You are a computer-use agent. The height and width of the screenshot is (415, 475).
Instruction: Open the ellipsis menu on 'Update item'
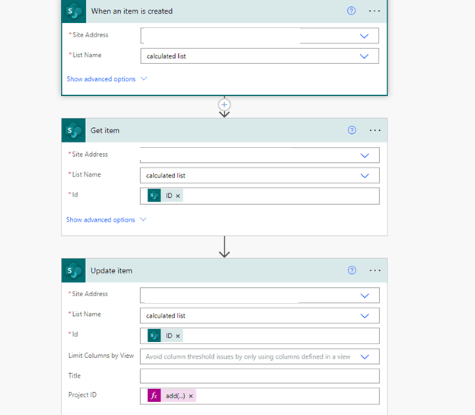pyautogui.click(x=375, y=270)
